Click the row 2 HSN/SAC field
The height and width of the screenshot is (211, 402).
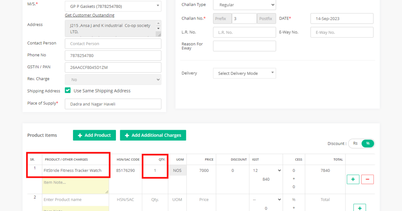pos(125,199)
